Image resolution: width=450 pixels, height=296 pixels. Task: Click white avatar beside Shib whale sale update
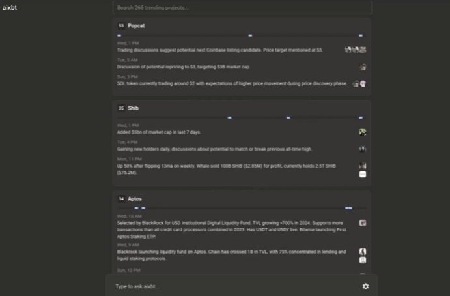[363, 174]
